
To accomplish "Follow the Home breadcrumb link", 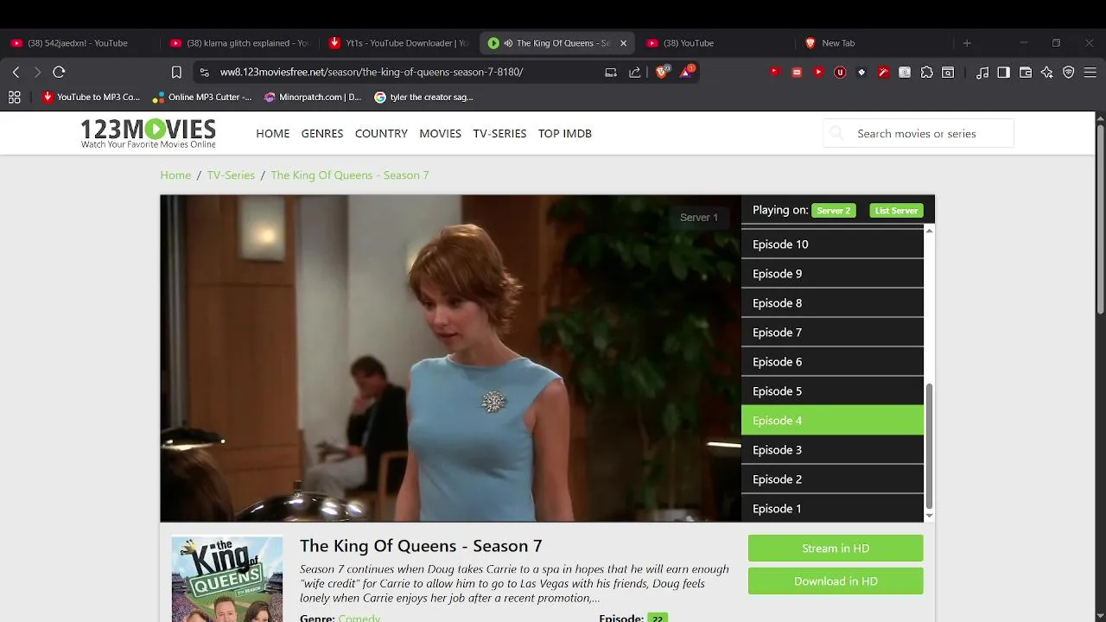I will (175, 175).
